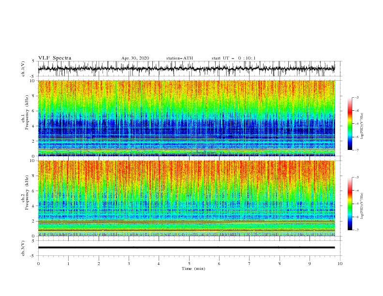
Task: Click the log(PSD) label of the ch.2 colorbar
Action: 362,206
